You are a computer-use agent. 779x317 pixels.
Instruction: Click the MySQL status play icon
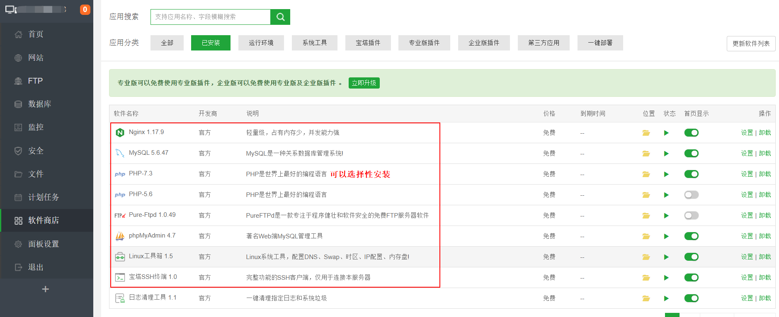[666, 154]
